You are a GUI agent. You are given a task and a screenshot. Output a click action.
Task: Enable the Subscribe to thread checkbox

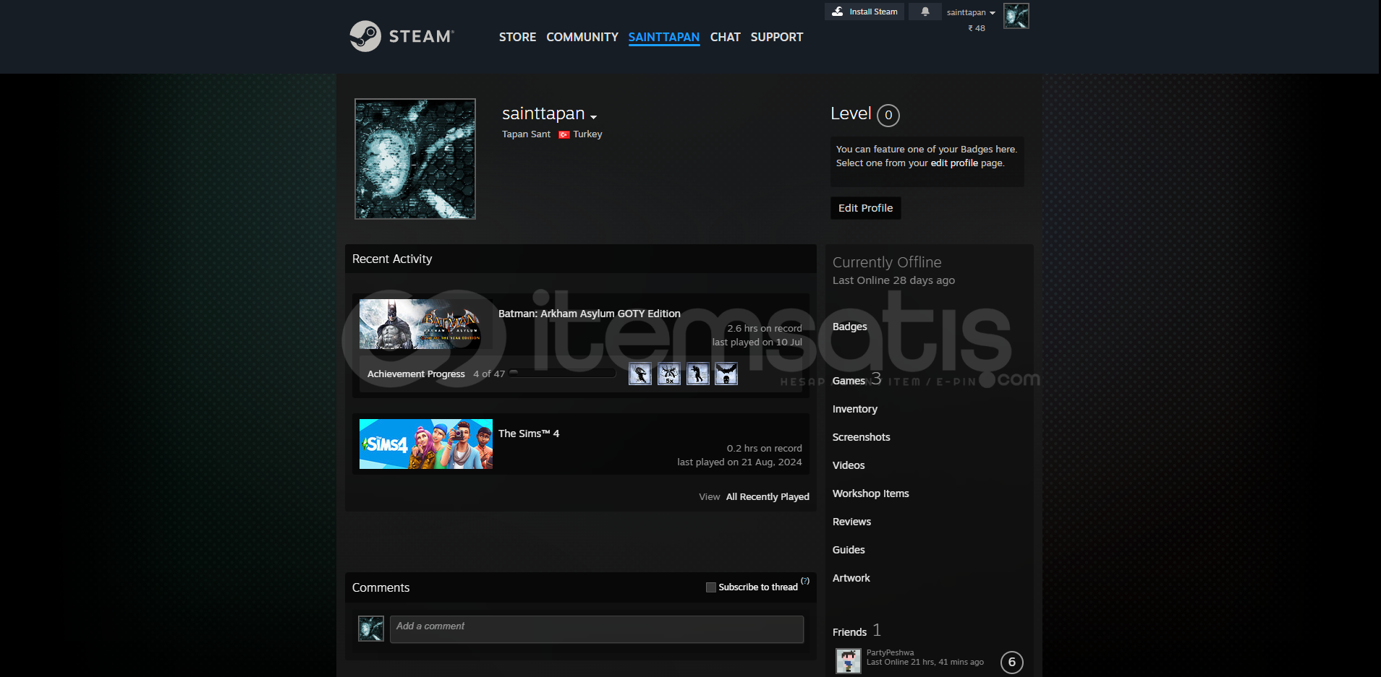(x=710, y=587)
